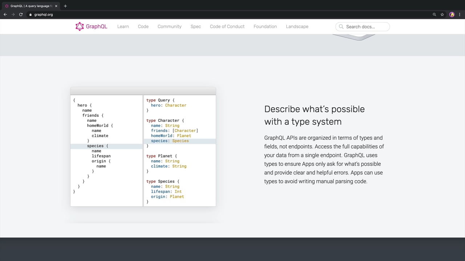
Task: Click 'hero {' in the query pane
Action: [85, 105]
